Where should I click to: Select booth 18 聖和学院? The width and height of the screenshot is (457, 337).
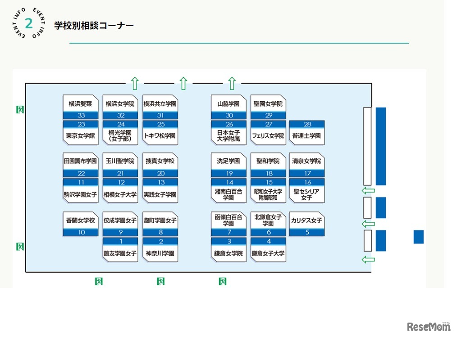coord(269,165)
